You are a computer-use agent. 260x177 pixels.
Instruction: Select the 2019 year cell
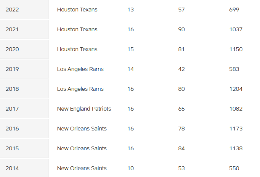[12, 69]
